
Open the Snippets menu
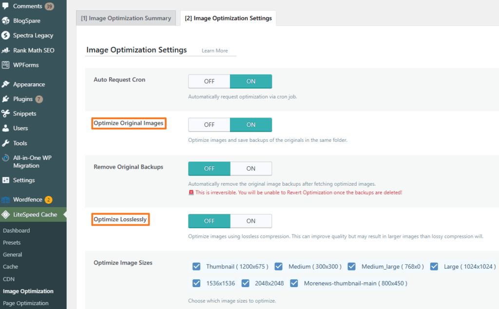25,114
